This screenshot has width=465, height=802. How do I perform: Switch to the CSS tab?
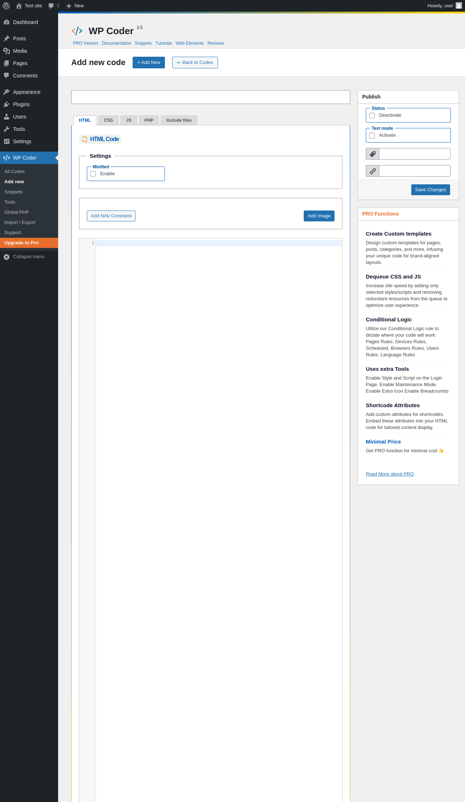tap(108, 120)
